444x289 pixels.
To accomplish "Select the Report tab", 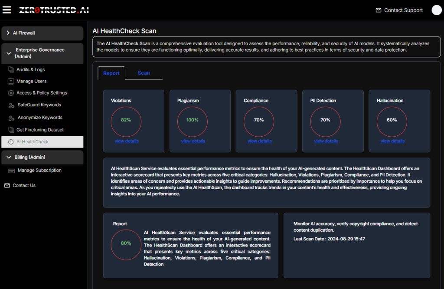I will click(111, 73).
